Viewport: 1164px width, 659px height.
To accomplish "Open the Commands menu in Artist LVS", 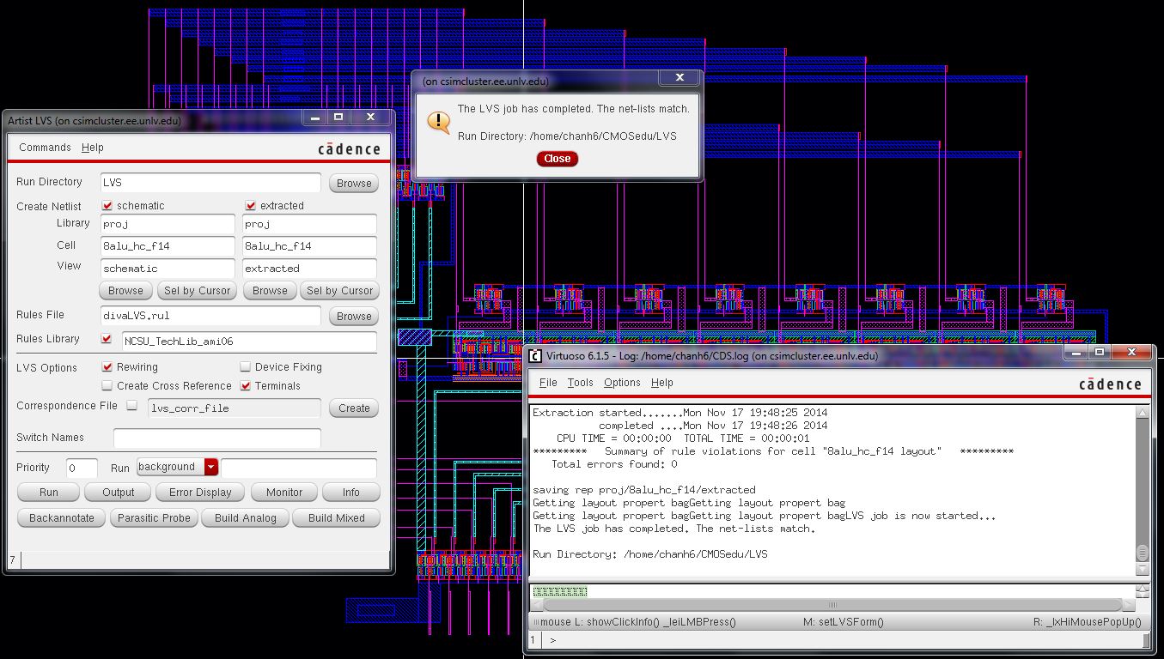I will [46, 147].
